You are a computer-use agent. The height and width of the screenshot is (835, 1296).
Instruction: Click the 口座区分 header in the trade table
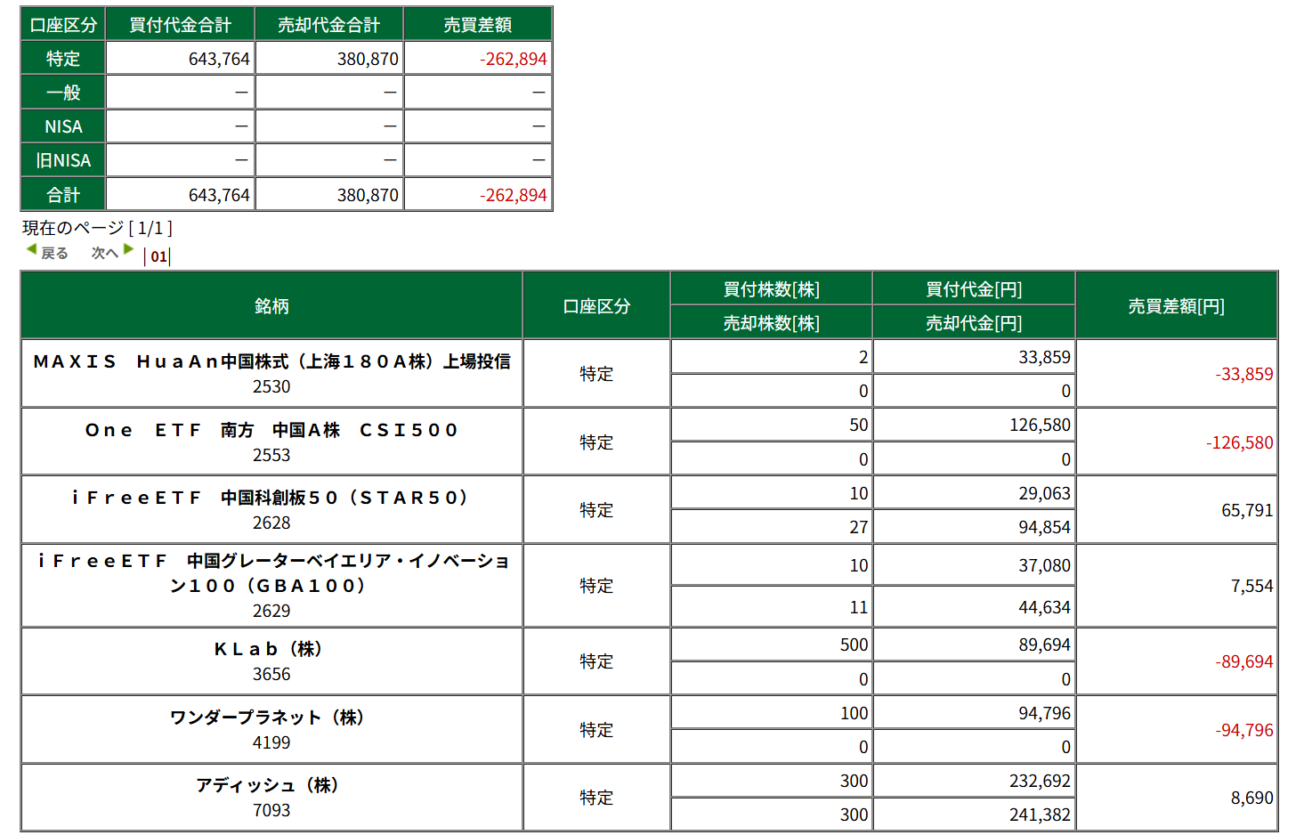596,305
